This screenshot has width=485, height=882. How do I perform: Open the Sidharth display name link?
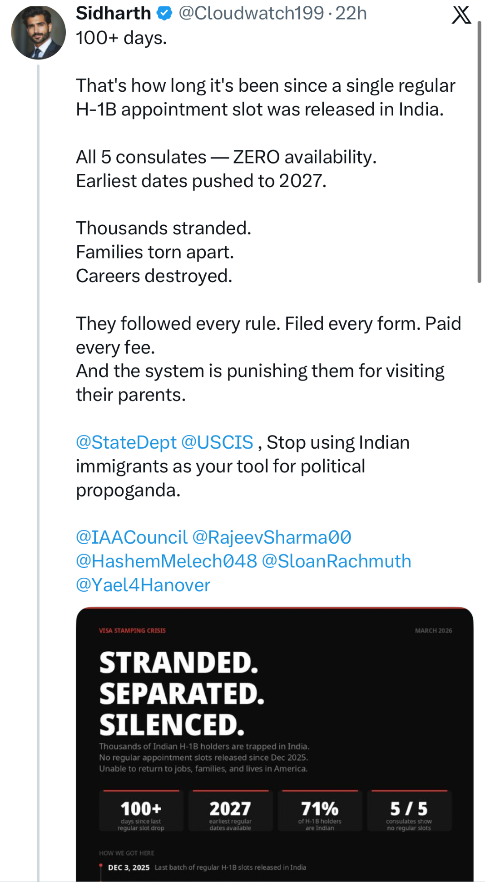click(113, 14)
